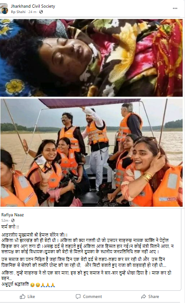The width and height of the screenshot is (185, 303).
Task: Click the thumbs-up Like icon
Action: [x=23, y=296]
